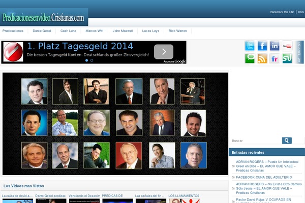
Task: Select the first ad carousel dot
Action: point(86,60)
